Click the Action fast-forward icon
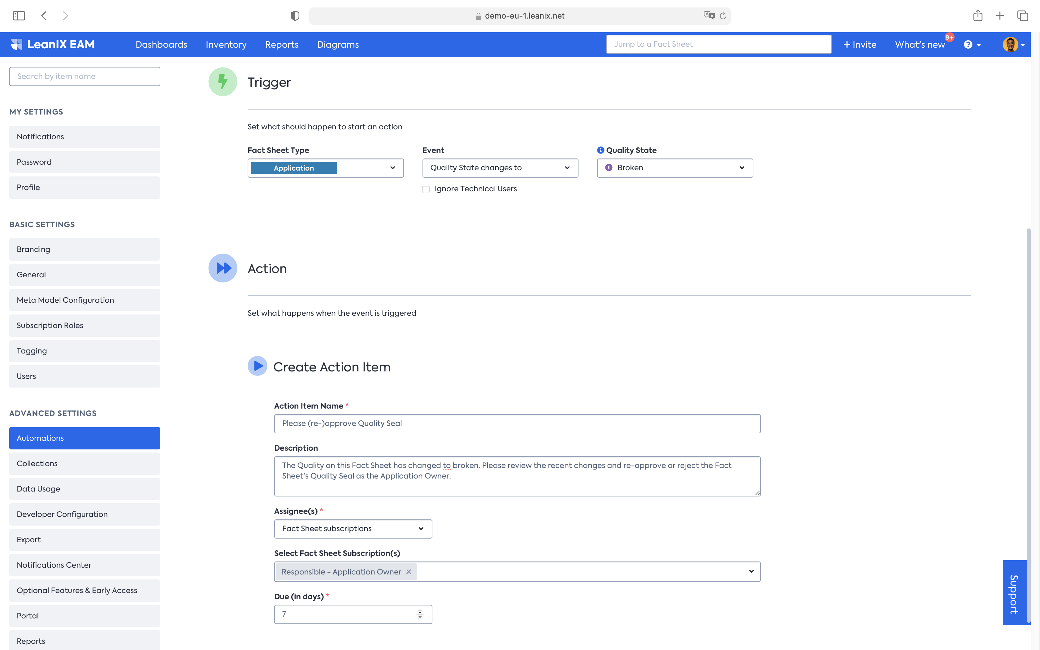 223,267
